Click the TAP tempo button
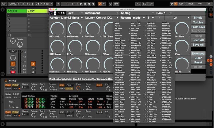 click(x=4, y=4)
